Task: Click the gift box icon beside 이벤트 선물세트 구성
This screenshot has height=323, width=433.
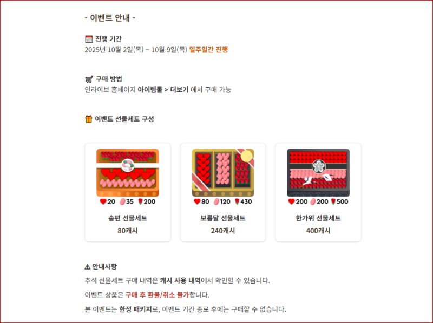Action: click(x=88, y=119)
